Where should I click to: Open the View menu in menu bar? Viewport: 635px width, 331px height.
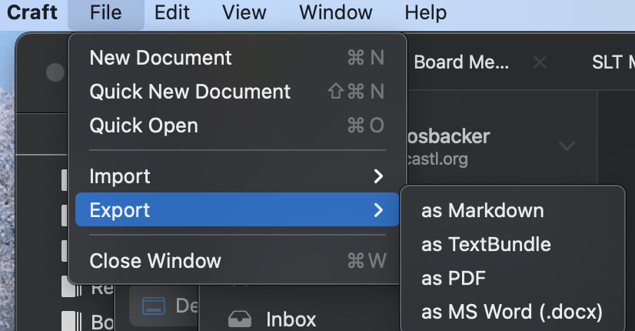tap(244, 13)
